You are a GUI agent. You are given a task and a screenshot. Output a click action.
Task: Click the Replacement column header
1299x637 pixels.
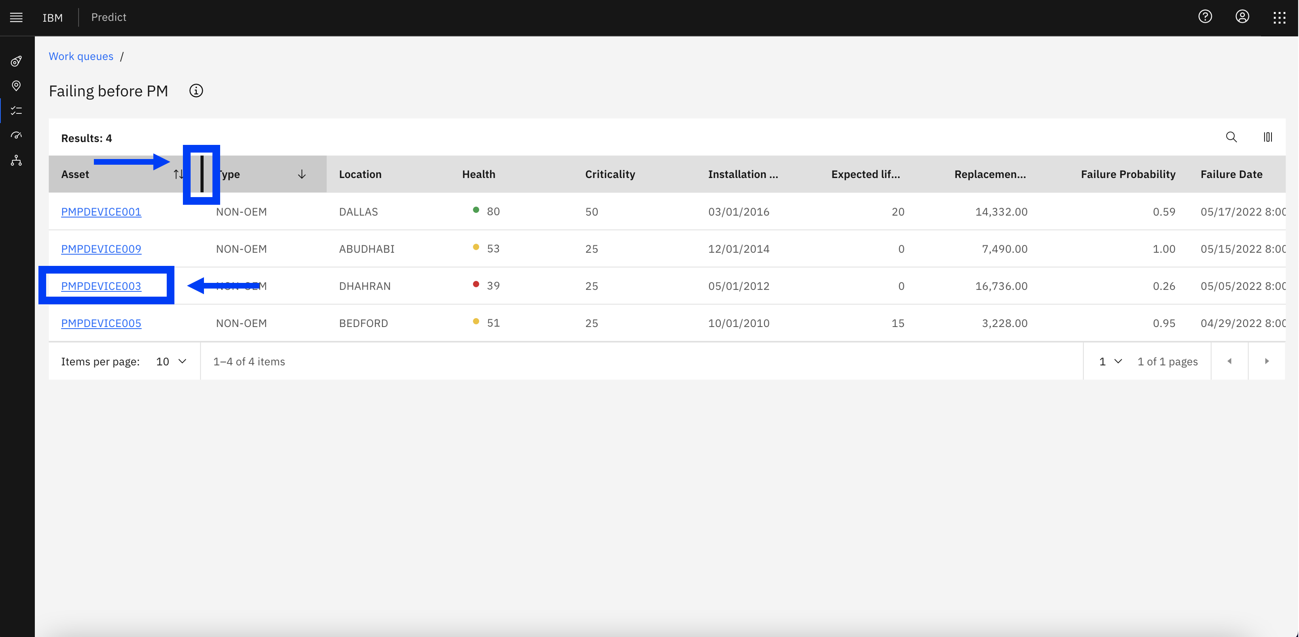coord(990,174)
